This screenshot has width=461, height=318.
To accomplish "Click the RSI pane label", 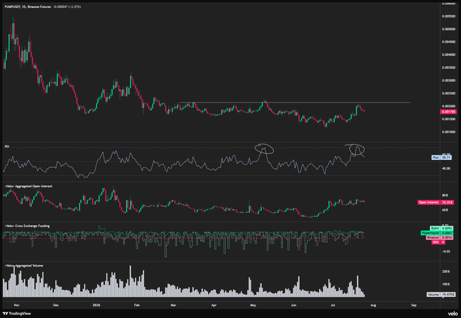I will coord(7,146).
